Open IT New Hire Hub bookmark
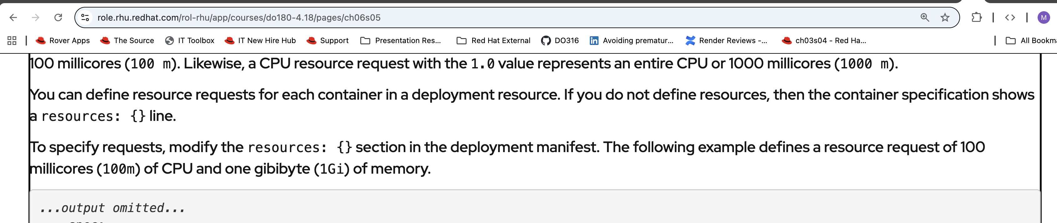The image size is (1057, 223). [x=260, y=41]
